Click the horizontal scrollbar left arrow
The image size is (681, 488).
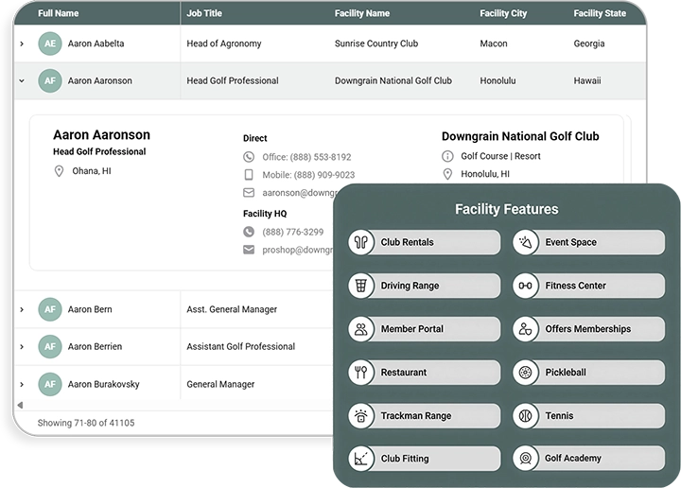[20, 405]
